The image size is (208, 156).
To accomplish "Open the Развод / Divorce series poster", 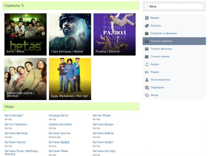I will click(x=114, y=34).
